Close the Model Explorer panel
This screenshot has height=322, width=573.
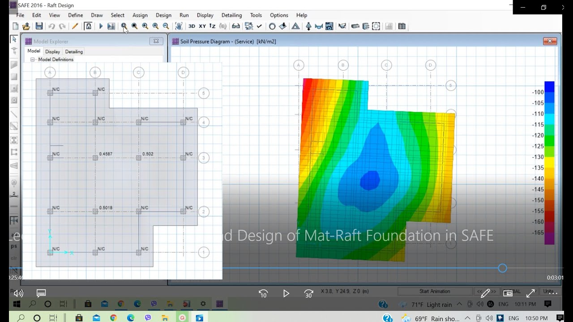[x=156, y=41]
